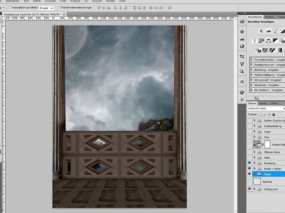
Task: Hide the Mond layer group
Action: pyautogui.click(x=249, y=174)
